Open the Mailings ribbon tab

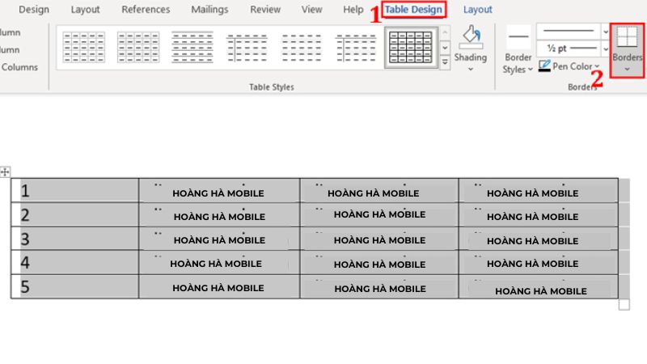coord(209,10)
